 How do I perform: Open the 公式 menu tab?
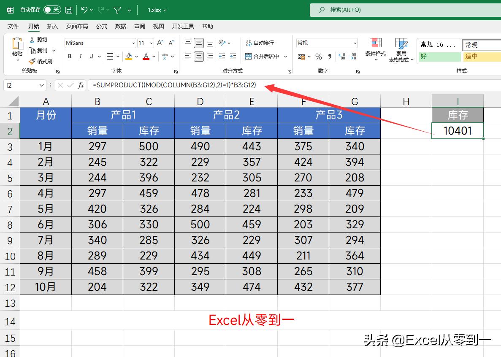pos(101,26)
